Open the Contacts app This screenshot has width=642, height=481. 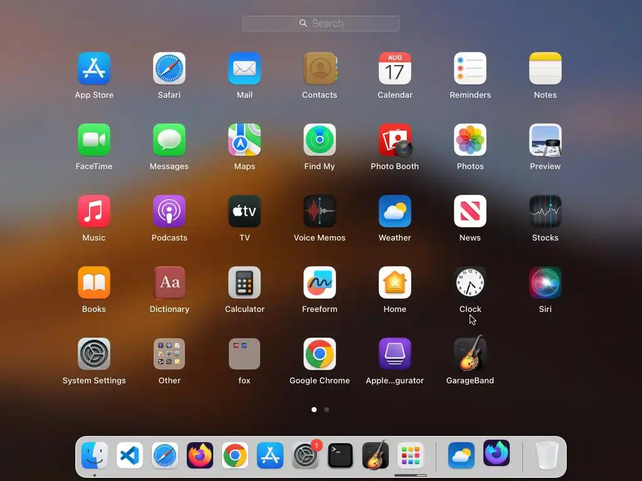320,68
